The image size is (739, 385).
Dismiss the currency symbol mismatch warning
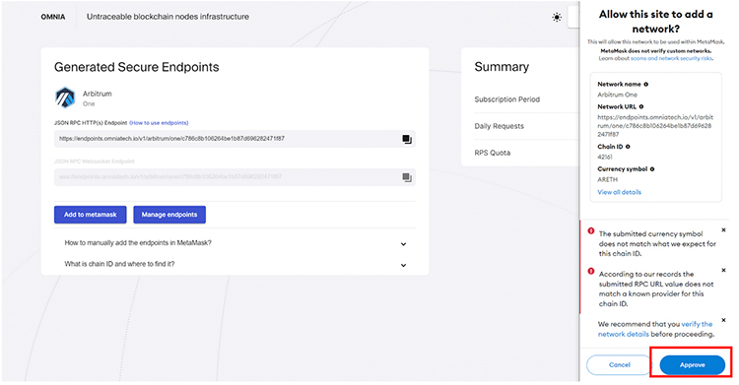coord(723,230)
